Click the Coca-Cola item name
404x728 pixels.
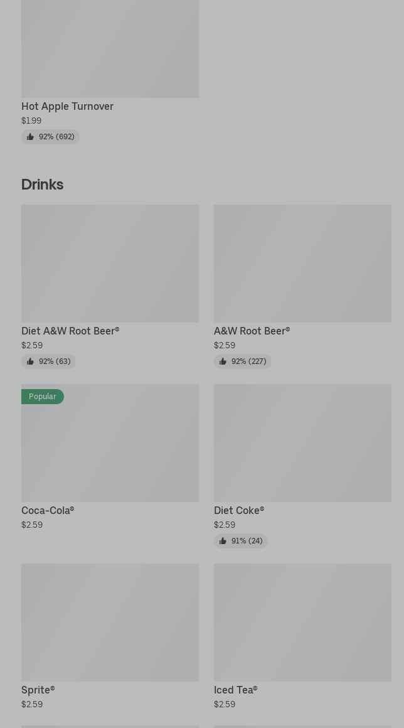pos(48,510)
